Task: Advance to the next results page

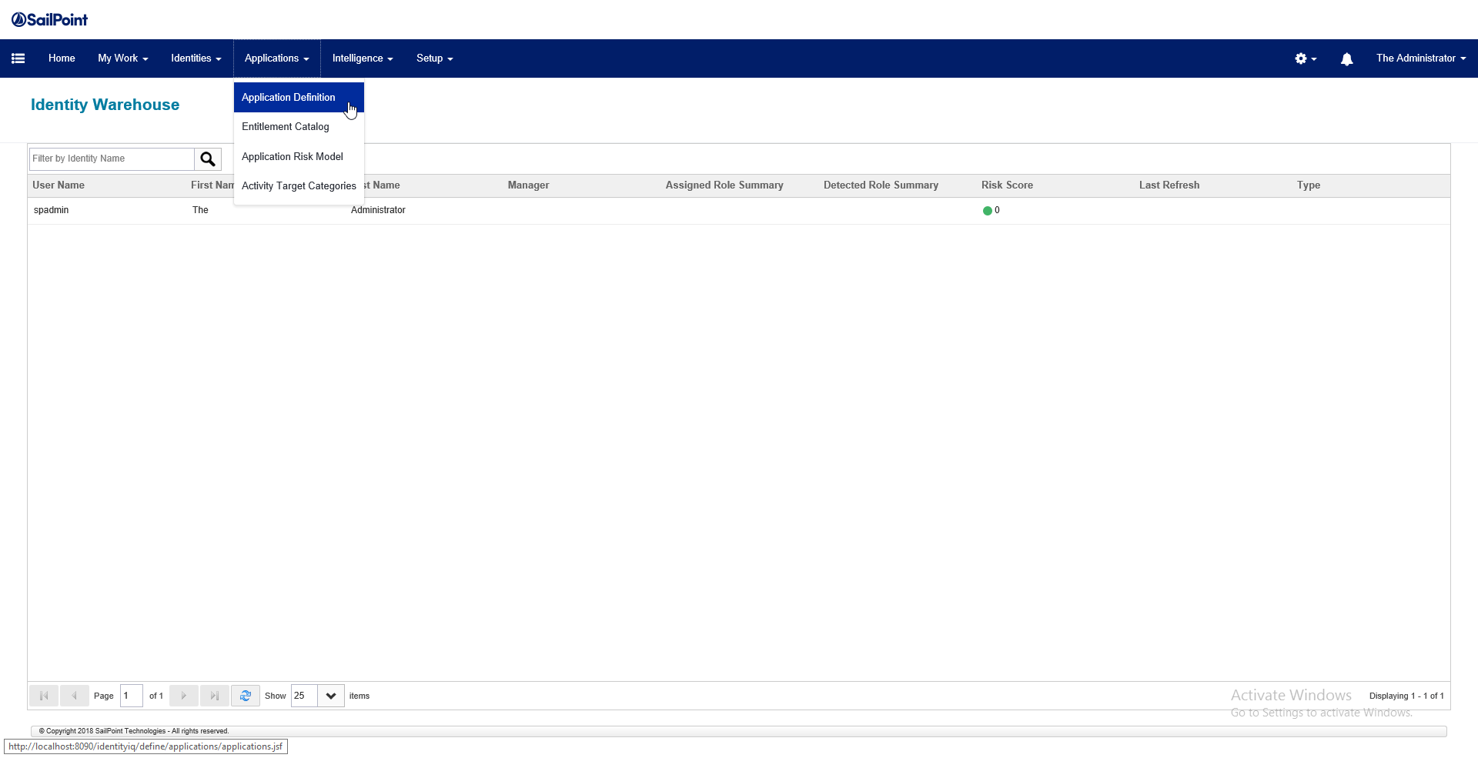Action: 183,695
